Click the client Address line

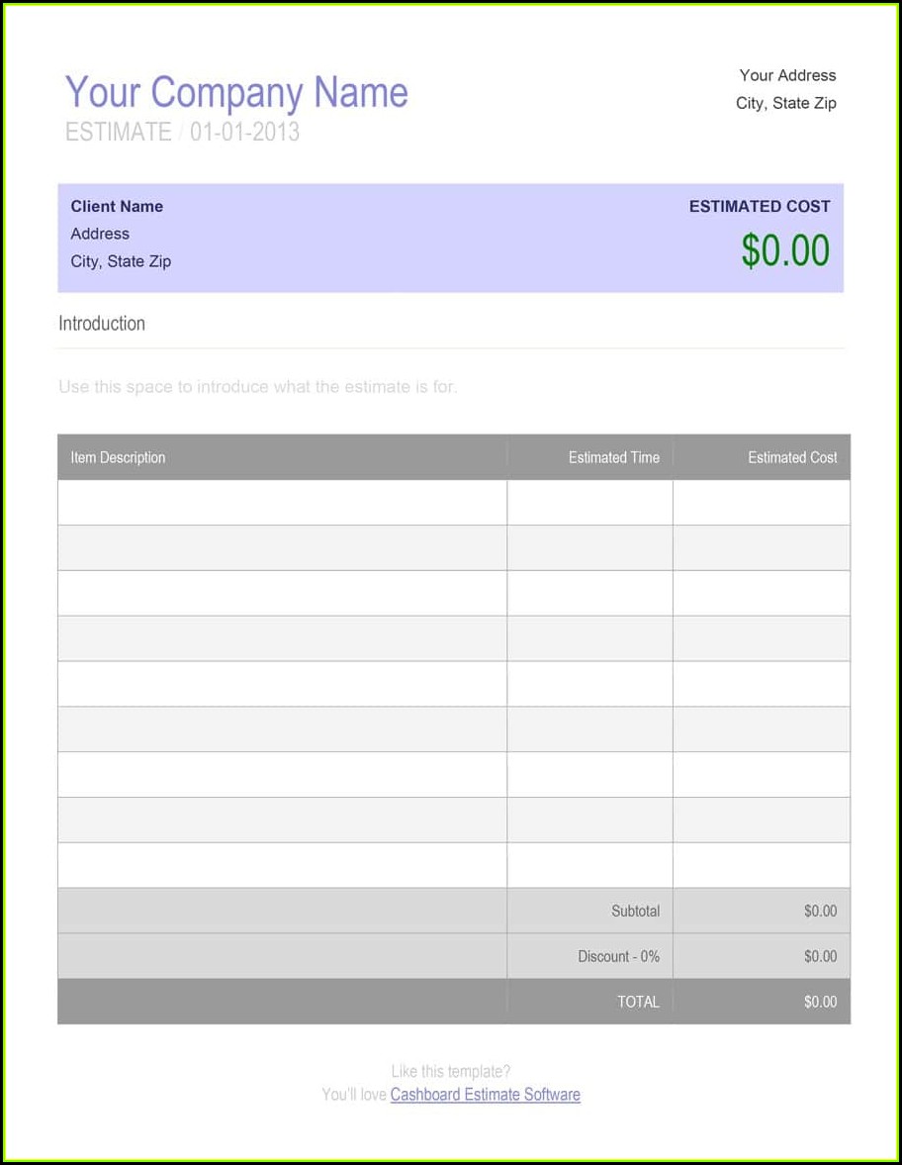coord(100,235)
